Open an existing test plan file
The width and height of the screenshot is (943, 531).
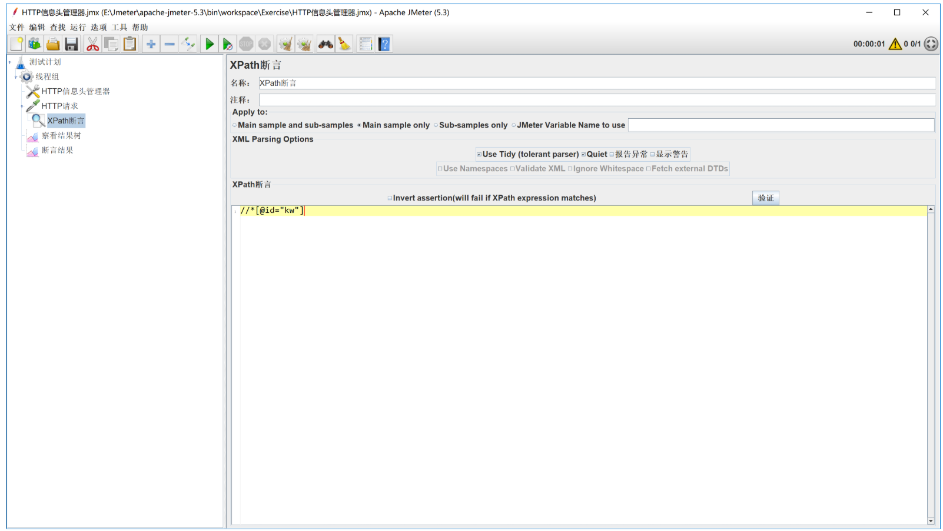tap(52, 44)
